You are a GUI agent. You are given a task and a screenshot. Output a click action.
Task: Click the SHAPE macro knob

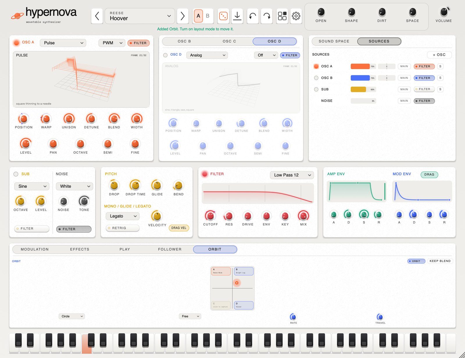(x=351, y=12)
